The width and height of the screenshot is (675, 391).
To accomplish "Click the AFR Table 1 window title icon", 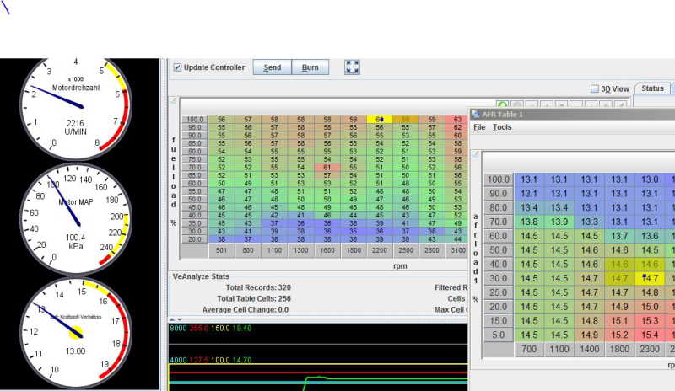I will 476,114.
